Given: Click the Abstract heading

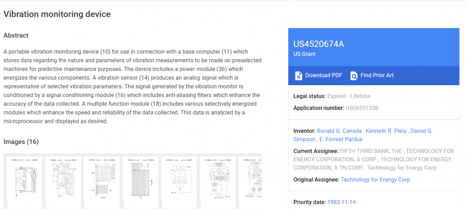Looking at the screenshot, I should [16, 36].
